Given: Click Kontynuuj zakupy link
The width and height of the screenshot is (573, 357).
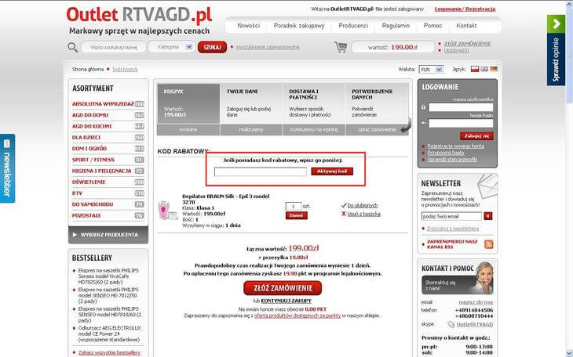Looking at the screenshot, I should pos(286,301).
